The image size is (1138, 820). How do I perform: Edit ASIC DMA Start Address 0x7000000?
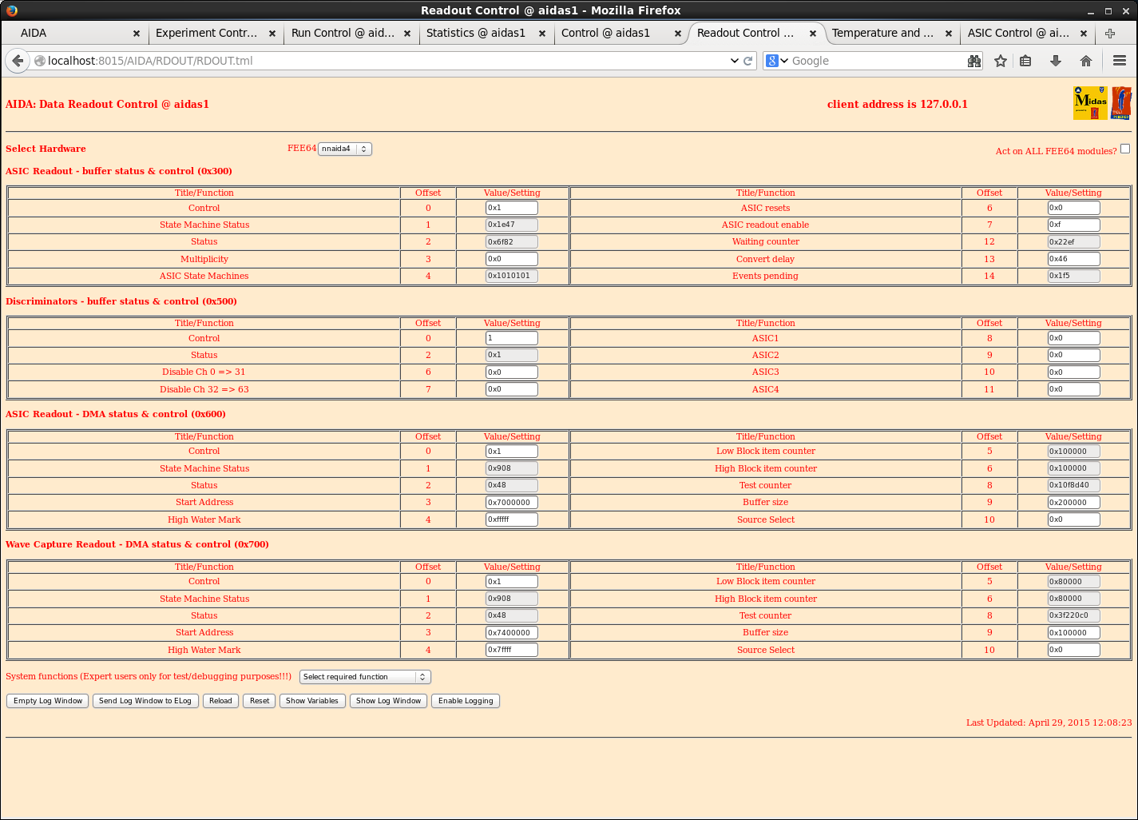[x=512, y=503]
